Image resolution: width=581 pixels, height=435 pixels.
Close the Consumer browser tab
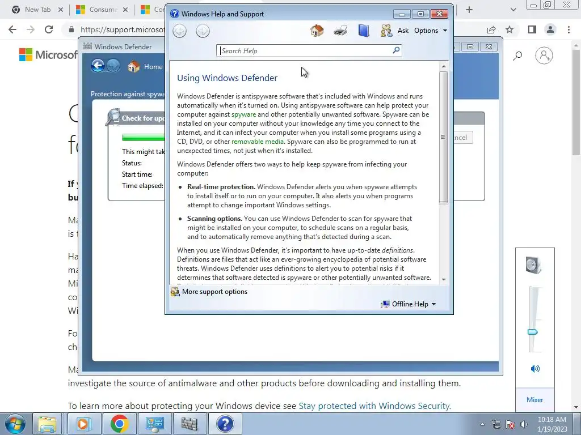click(x=125, y=10)
